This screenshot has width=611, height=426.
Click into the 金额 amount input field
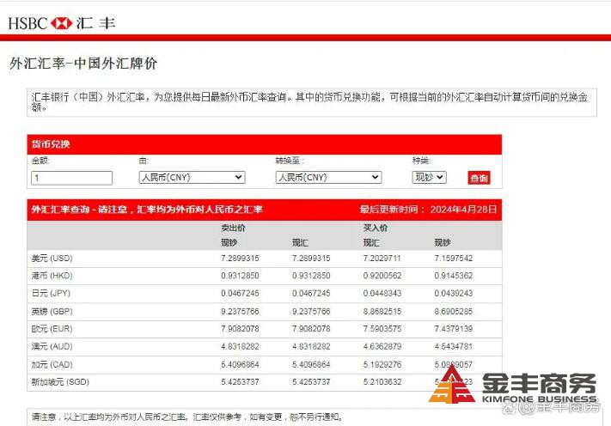coord(71,178)
